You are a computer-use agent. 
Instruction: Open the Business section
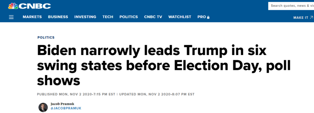(x=58, y=17)
